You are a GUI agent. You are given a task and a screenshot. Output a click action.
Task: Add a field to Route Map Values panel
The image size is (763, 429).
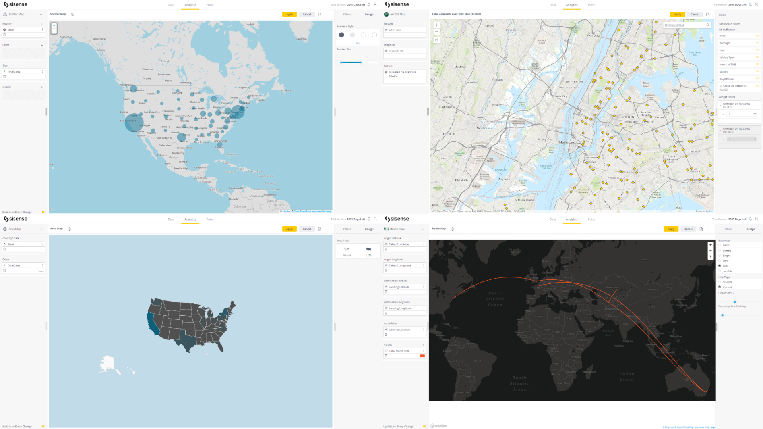coord(423,345)
